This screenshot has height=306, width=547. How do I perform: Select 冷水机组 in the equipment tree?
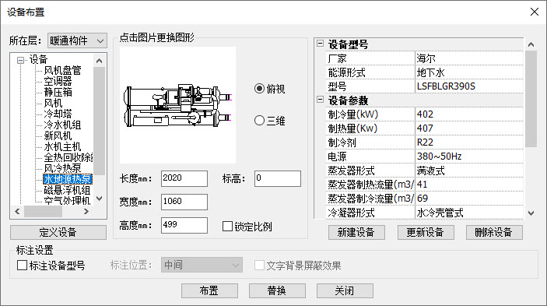62,125
